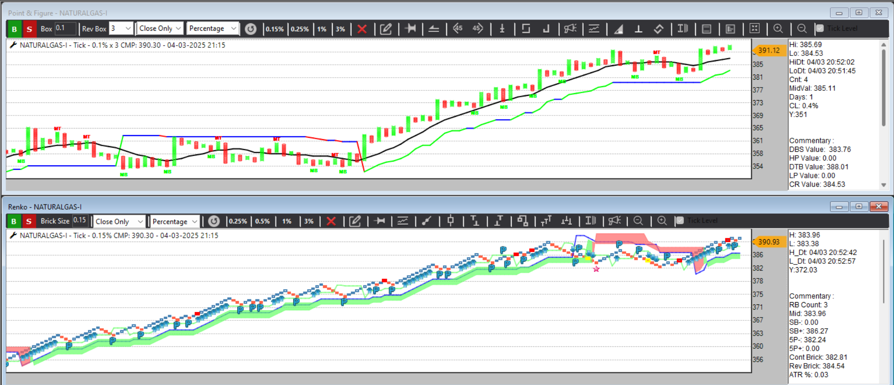Click the edit pencil icon in Point & Figure
Image resolution: width=894 pixels, height=385 pixels.
(386, 29)
